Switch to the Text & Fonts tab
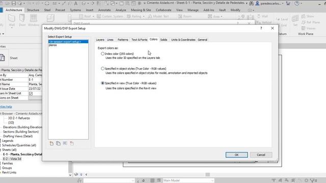 [139, 40]
